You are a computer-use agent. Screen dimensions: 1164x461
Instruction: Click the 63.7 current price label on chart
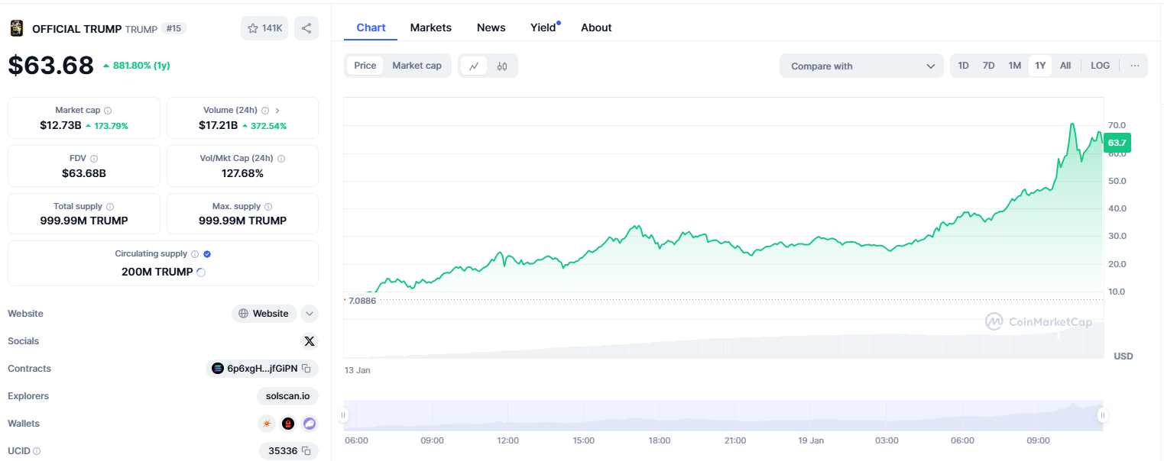tap(1117, 143)
